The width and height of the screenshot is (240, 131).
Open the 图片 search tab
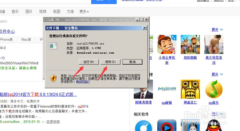[29, 12]
